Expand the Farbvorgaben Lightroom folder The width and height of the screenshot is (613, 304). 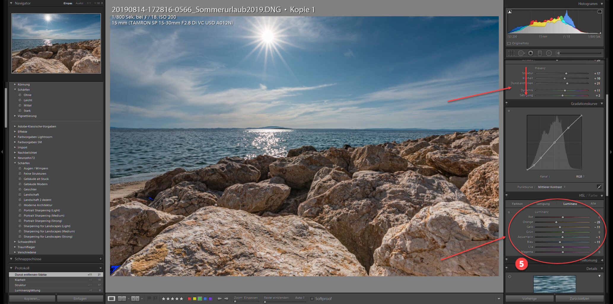click(x=15, y=137)
